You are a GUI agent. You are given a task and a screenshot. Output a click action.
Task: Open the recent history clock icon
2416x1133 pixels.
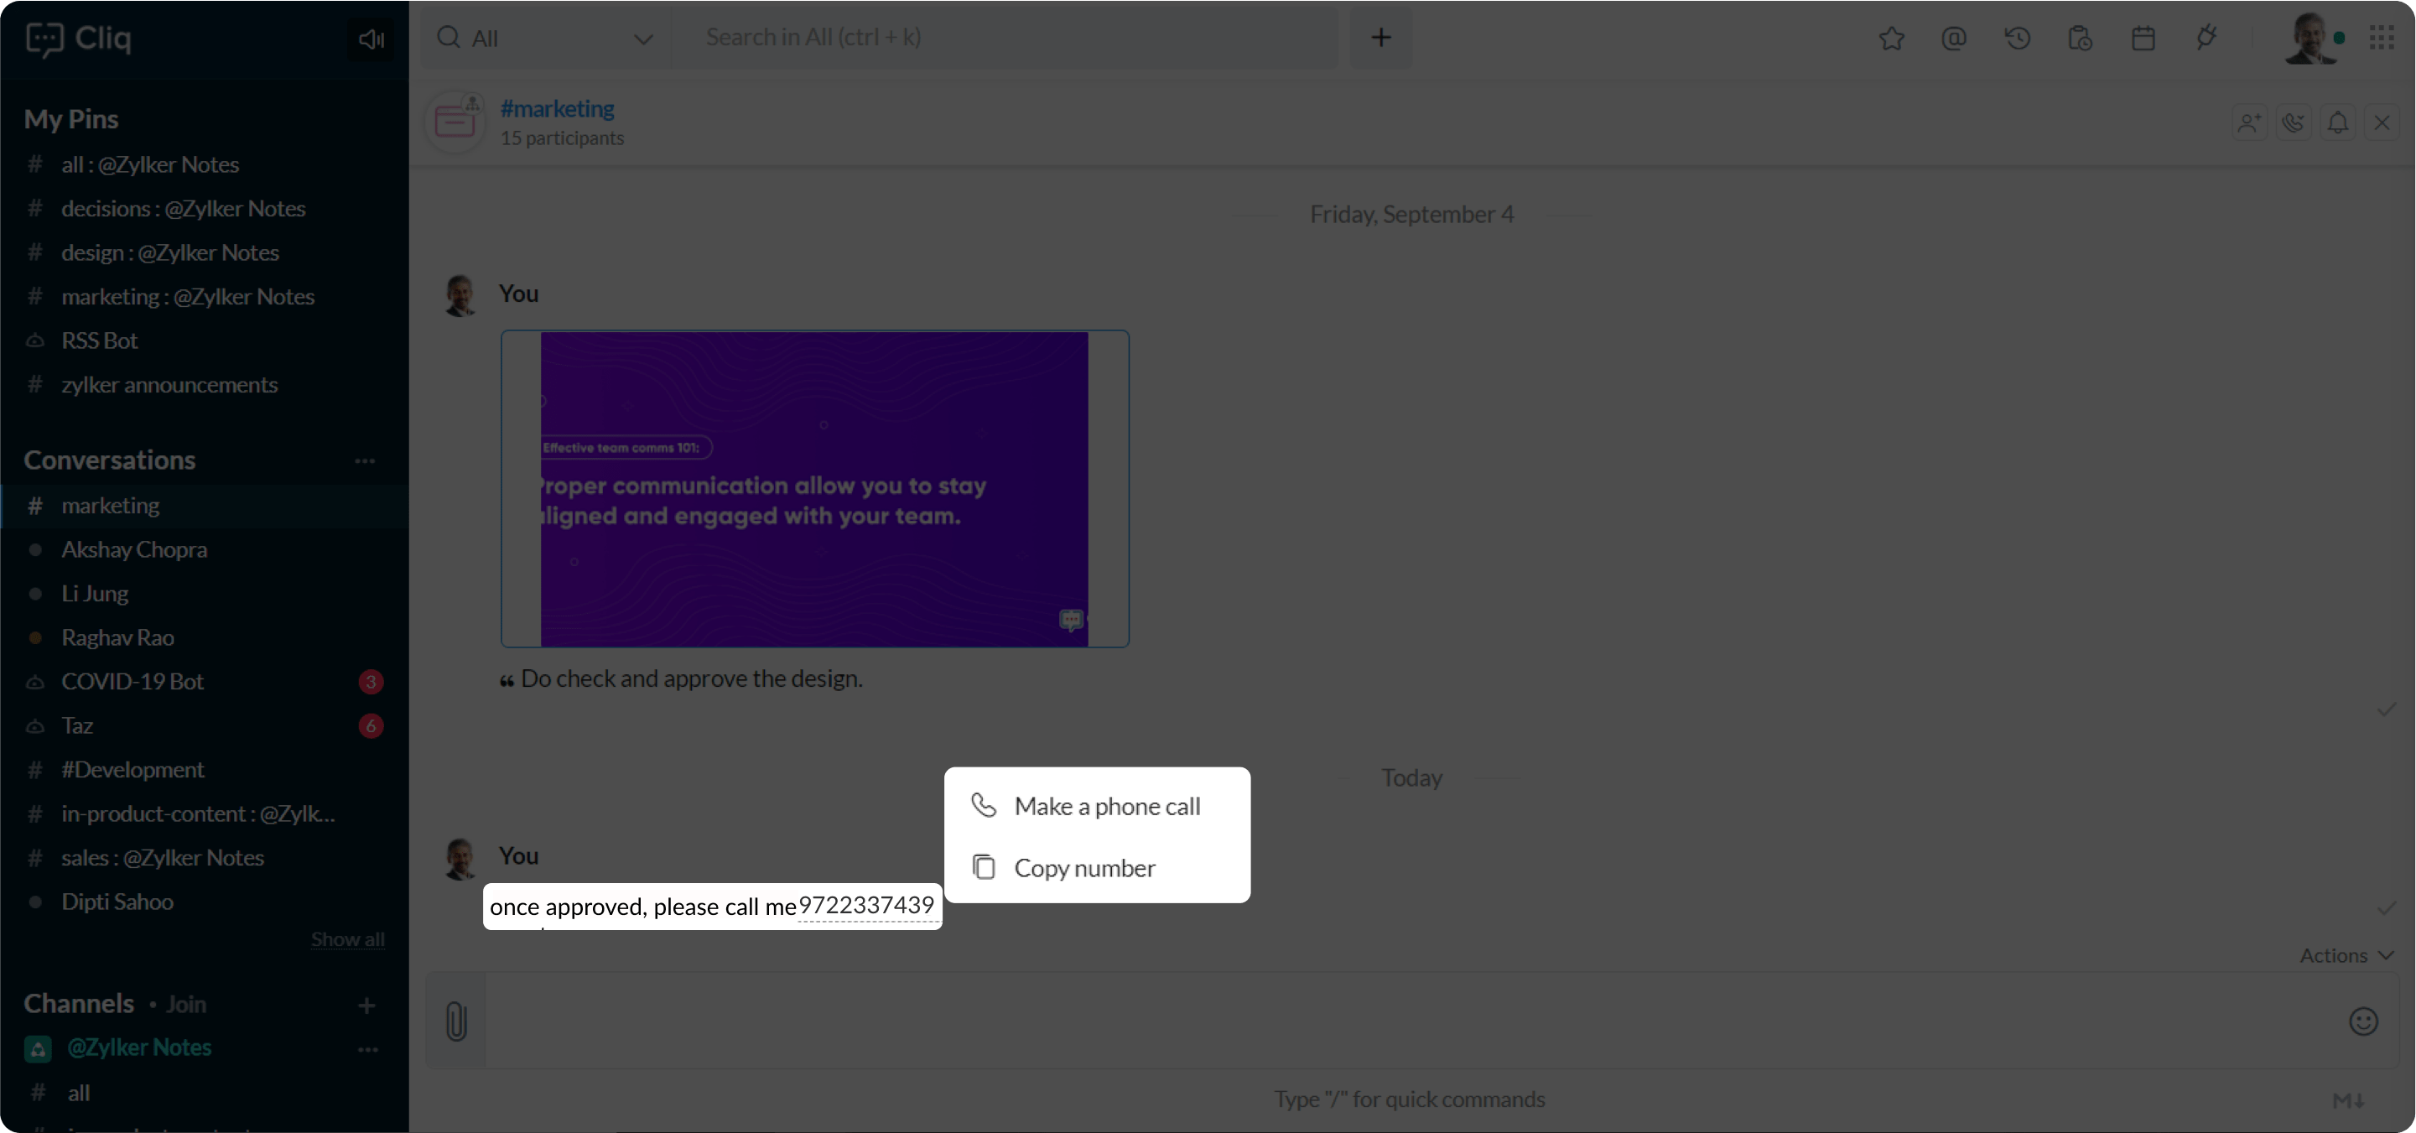2018,39
